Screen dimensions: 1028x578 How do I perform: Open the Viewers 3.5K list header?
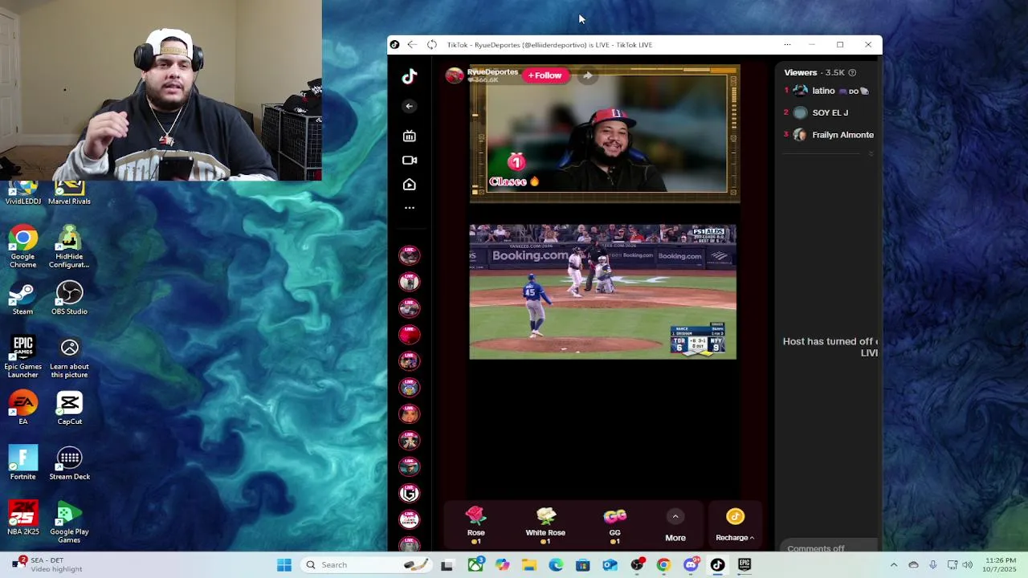click(x=815, y=73)
